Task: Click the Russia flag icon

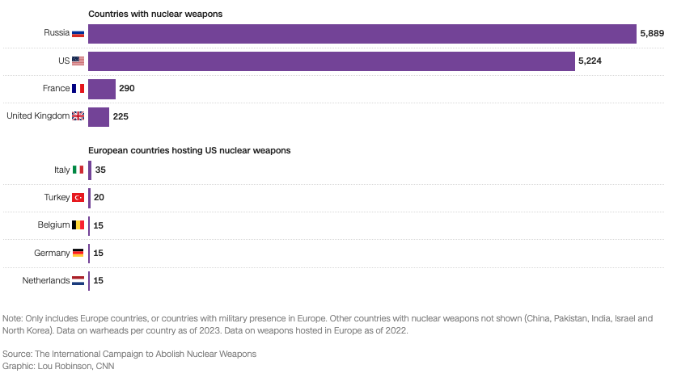Action: click(x=78, y=33)
